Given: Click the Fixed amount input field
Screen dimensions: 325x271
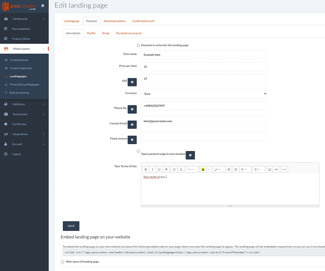Looking at the screenshot, I should [x=204, y=136].
